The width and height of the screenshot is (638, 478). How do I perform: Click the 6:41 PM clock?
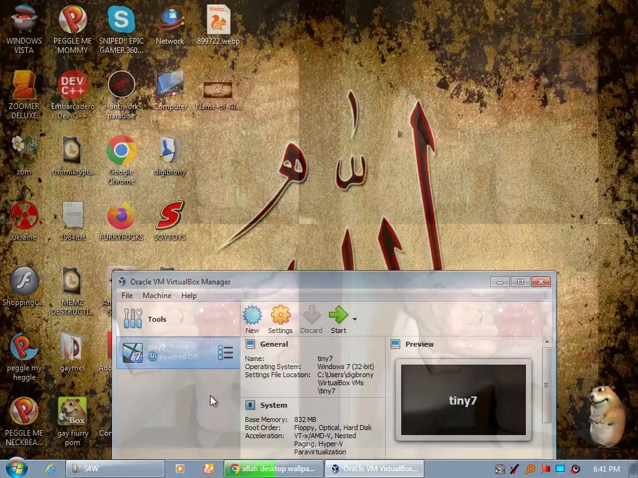point(606,469)
